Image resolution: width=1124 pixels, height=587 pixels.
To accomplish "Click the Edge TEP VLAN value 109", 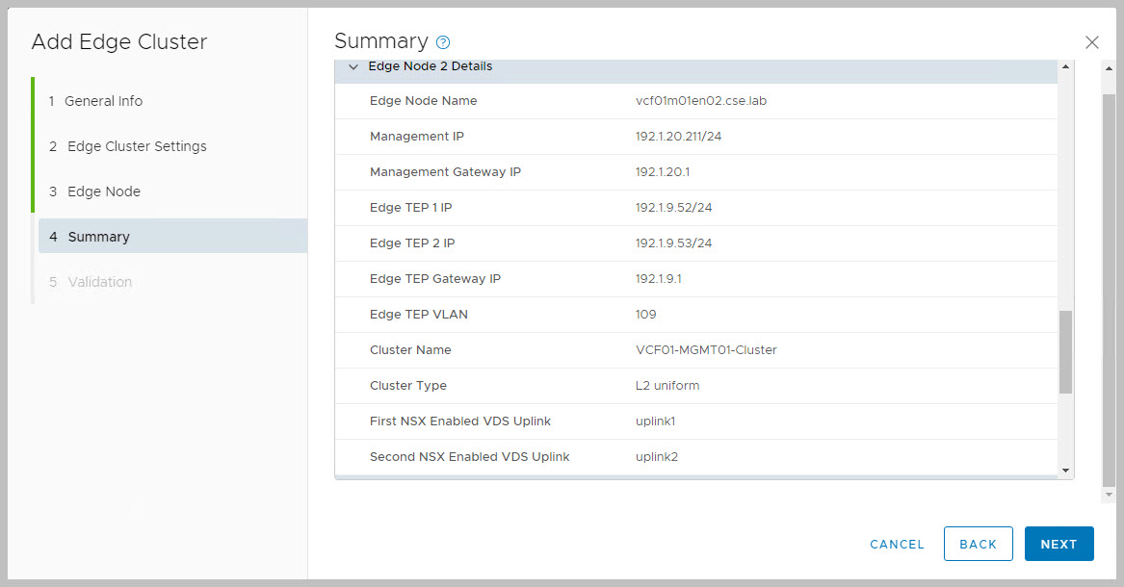I will [x=645, y=315].
